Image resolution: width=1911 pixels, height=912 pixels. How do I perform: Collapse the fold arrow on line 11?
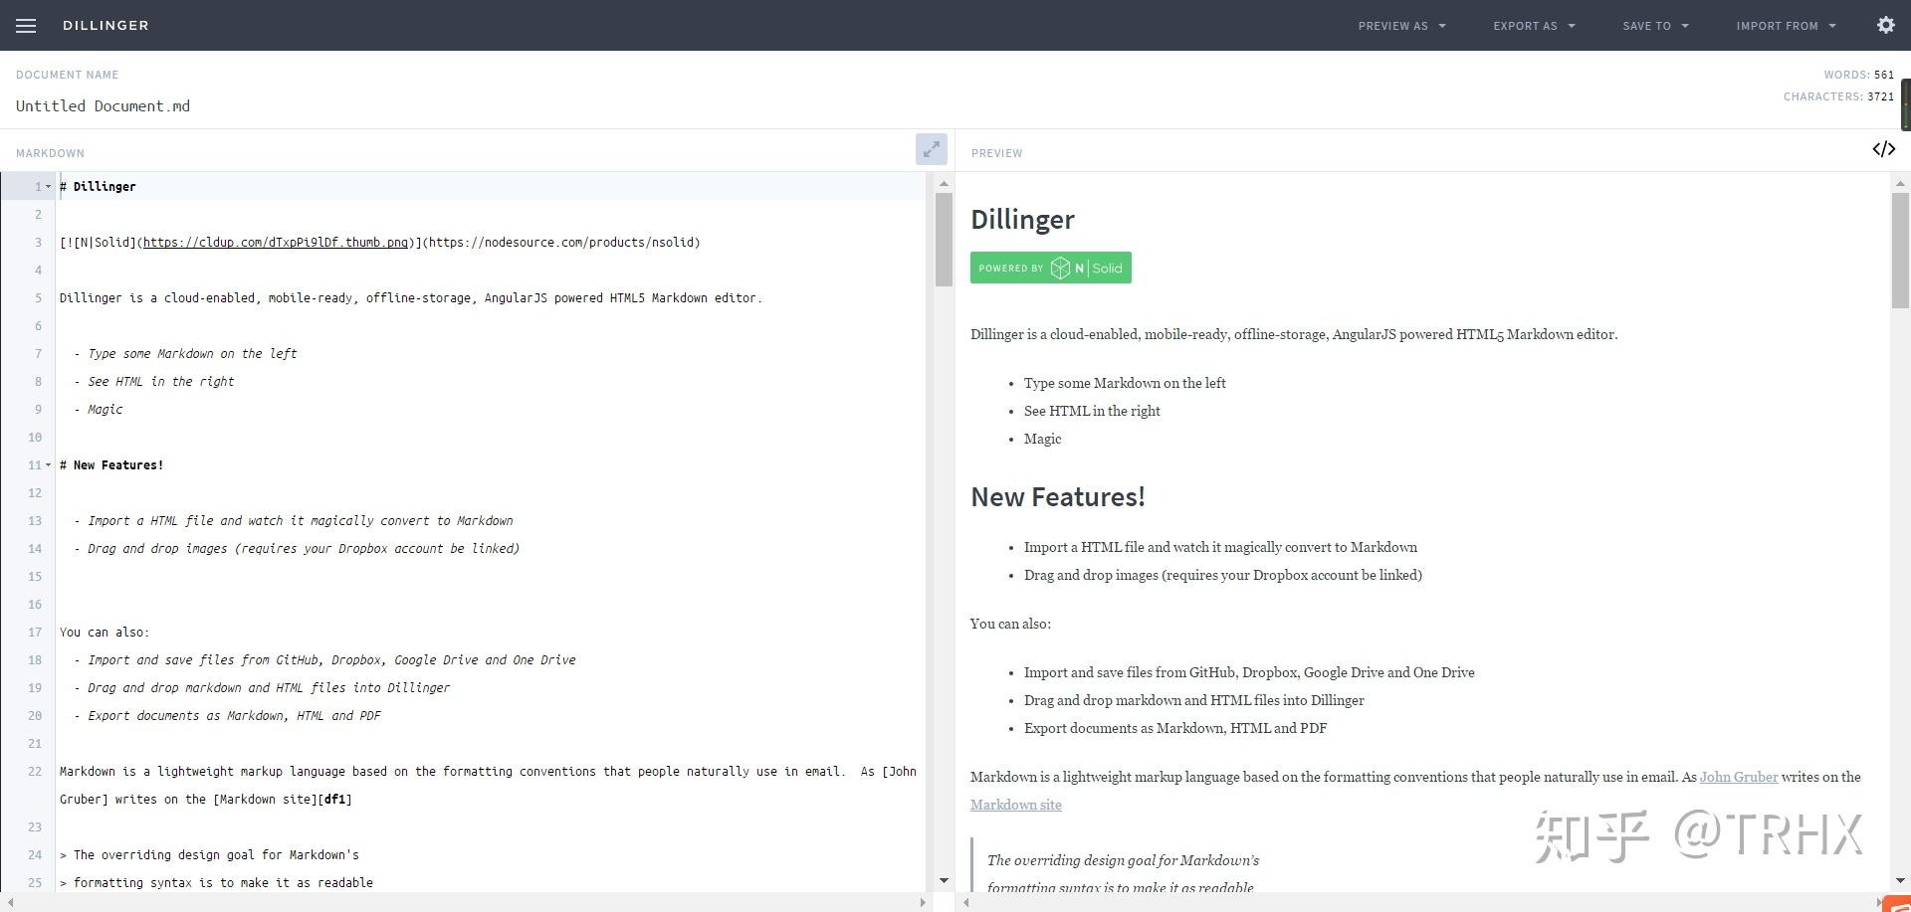pos(48,465)
